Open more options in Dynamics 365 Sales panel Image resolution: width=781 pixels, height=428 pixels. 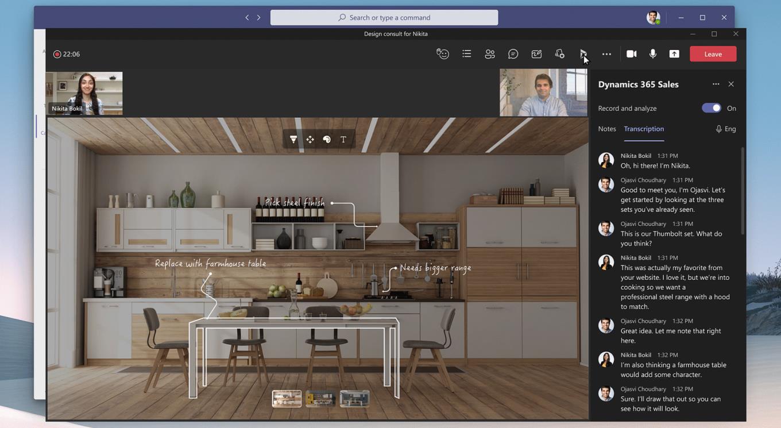[716, 84]
